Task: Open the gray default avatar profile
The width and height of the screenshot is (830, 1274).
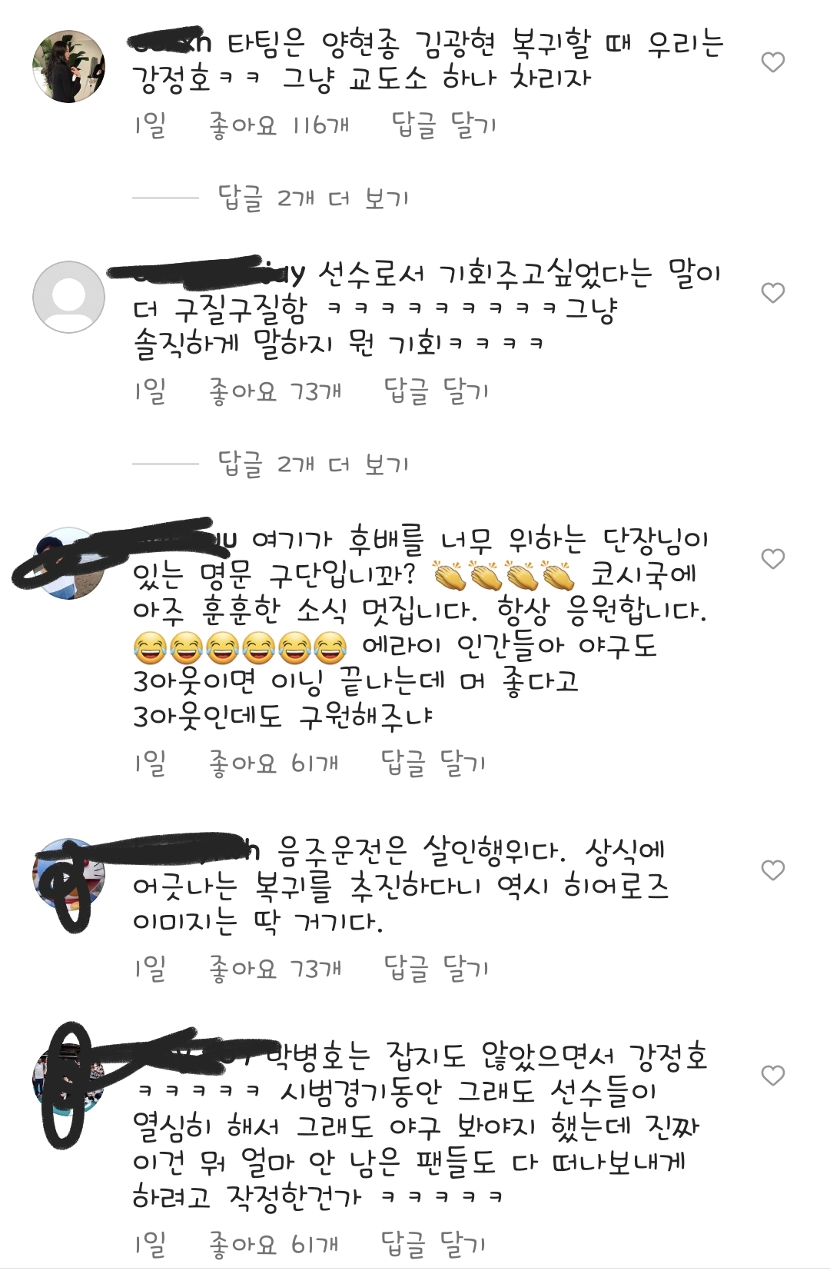Action: click(x=69, y=297)
